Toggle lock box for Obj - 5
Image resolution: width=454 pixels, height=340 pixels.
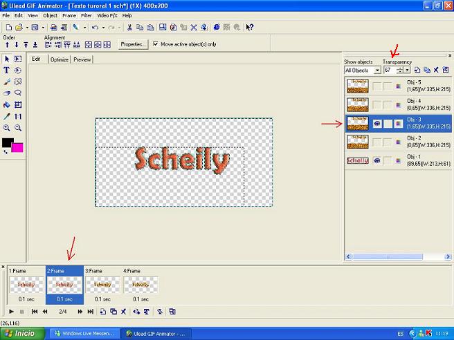coord(388,86)
